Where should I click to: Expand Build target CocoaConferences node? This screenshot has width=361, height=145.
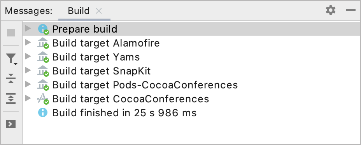click(28, 98)
